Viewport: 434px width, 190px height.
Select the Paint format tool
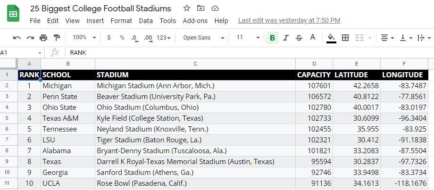[57, 38]
